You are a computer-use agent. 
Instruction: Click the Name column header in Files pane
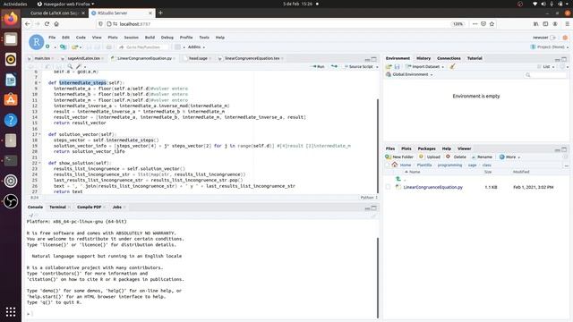coord(415,172)
